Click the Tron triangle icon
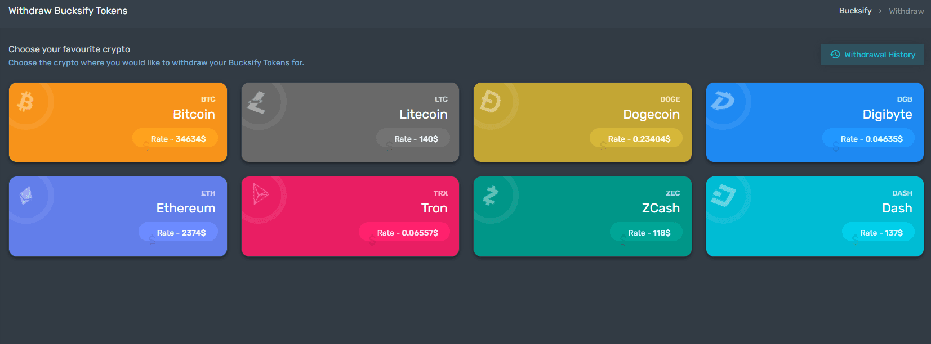931x344 pixels. coord(260,194)
